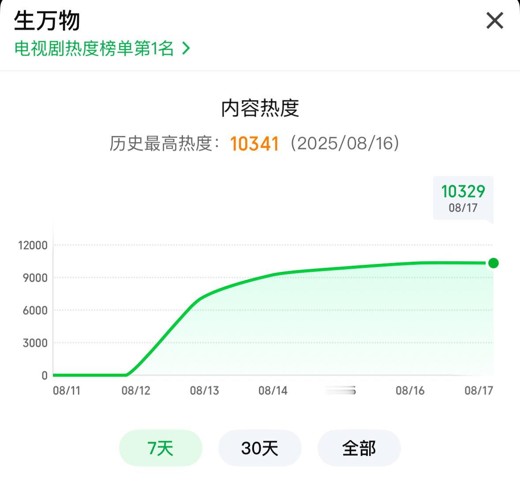This screenshot has height=489, width=520.
Task: Click the 08/16 axis date label
Action: 410,391
